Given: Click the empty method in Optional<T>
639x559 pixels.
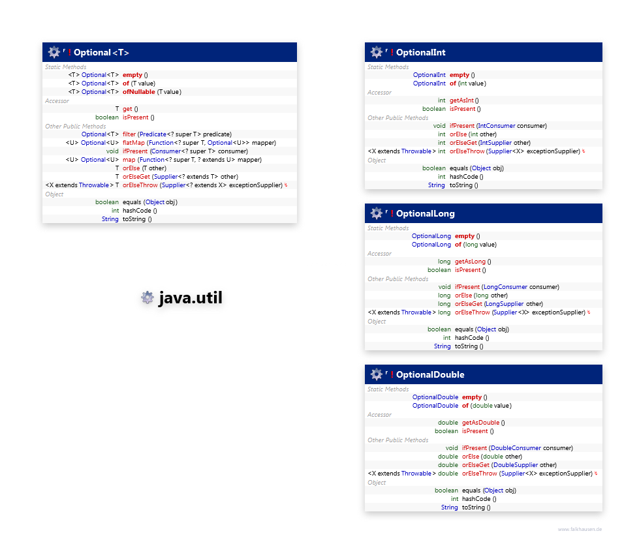Looking at the screenshot, I should (132, 75).
